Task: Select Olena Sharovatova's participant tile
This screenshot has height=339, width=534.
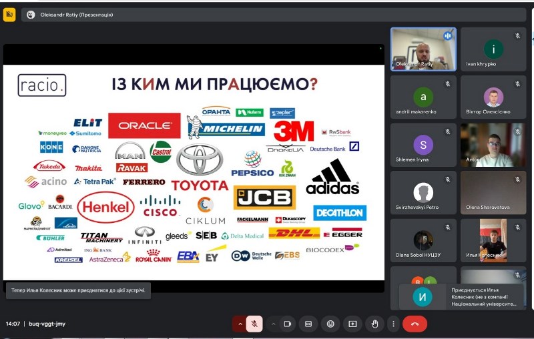Action: pyautogui.click(x=493, y=193)
